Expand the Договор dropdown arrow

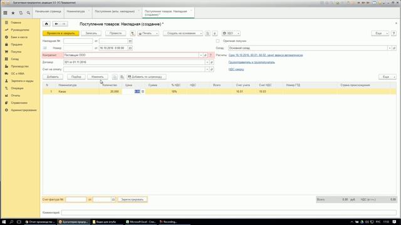pos(207,62)
